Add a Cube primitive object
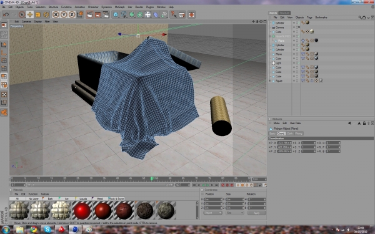 [x=116, y=15]
